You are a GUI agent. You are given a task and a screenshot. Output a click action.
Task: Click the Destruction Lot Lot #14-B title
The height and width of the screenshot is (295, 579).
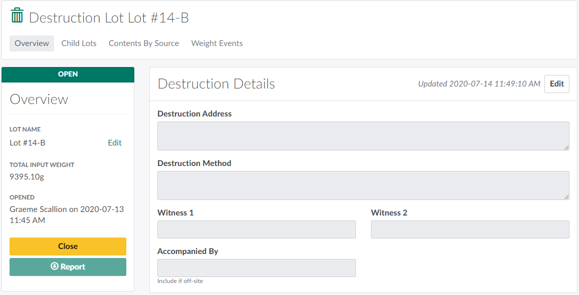109,18
